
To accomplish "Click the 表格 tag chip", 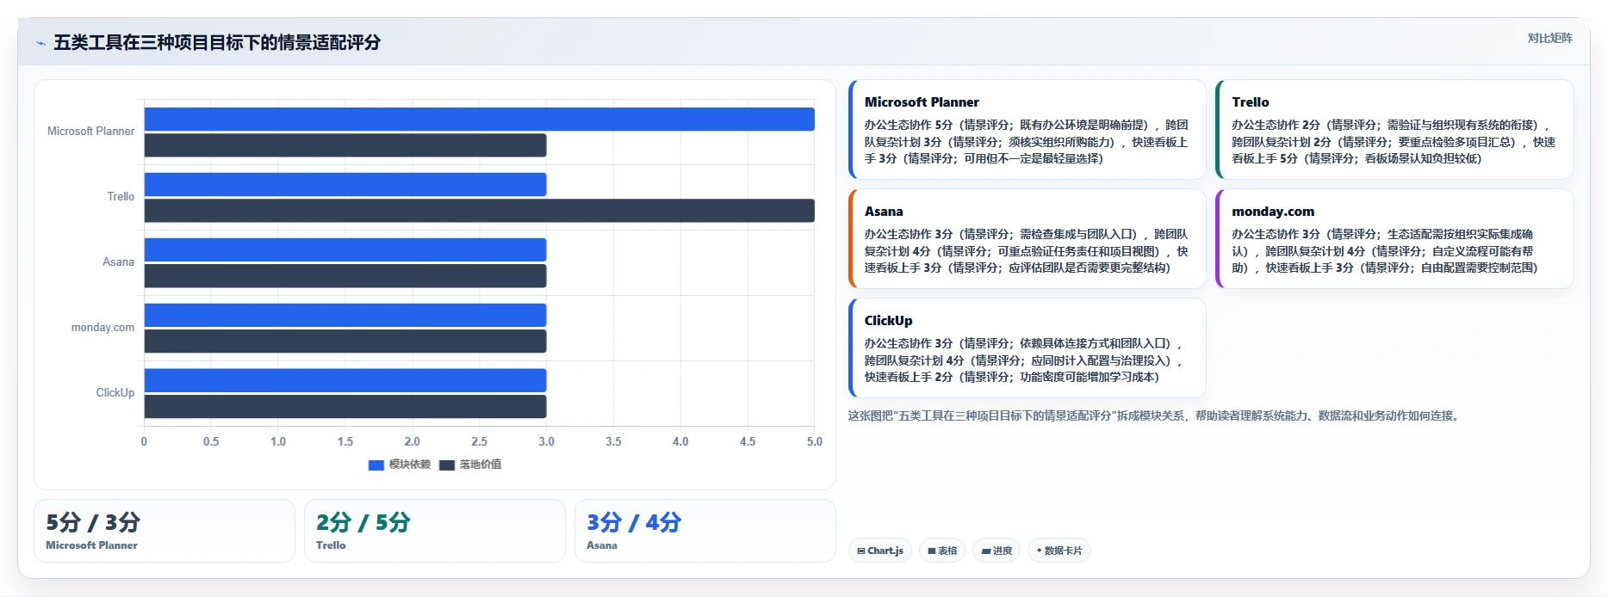I will [x=942, y=551].
